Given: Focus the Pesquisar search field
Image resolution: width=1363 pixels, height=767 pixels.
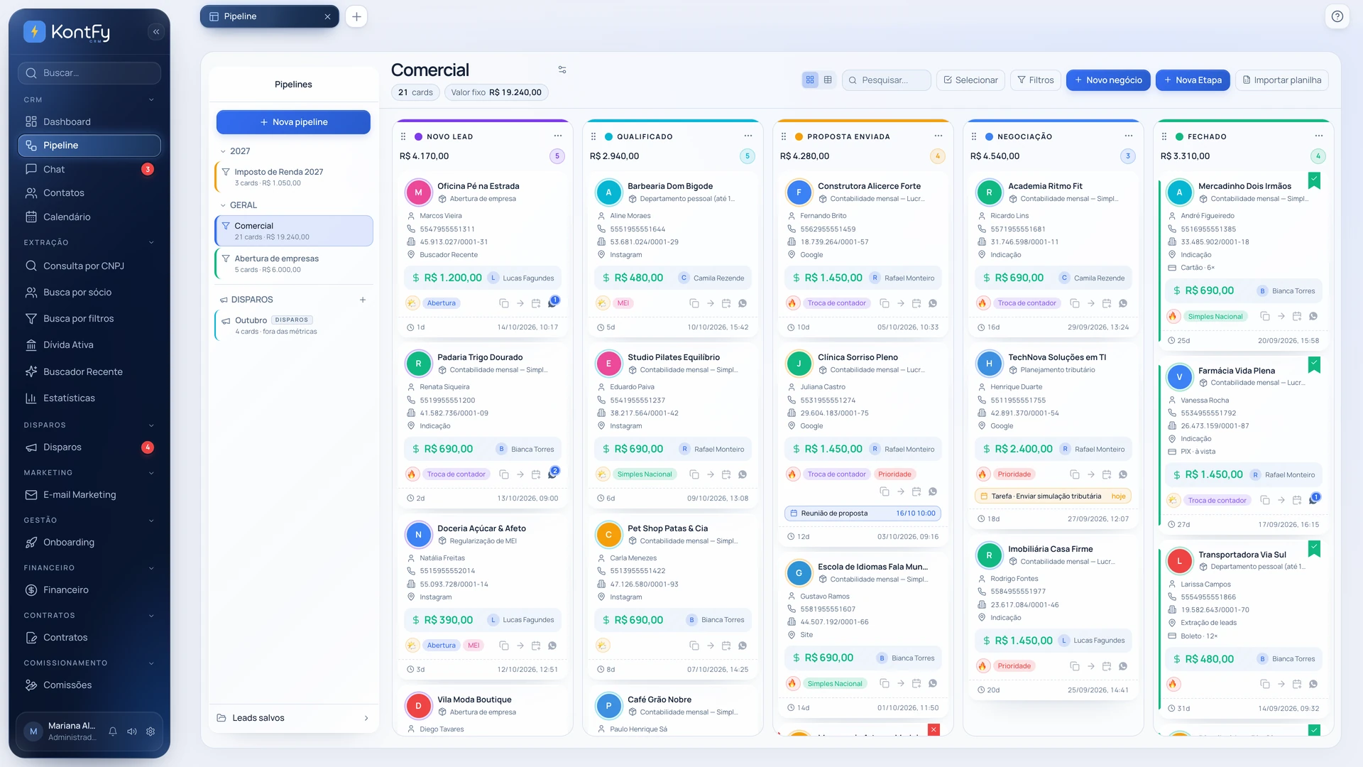Looking at the screenshot, I should pos(887,80).
